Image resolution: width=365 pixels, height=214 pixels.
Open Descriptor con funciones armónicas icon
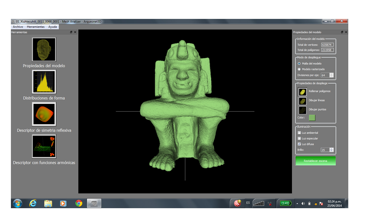tap(44, 146)
